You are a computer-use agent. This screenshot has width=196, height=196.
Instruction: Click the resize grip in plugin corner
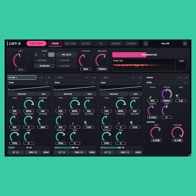point(190,155)
